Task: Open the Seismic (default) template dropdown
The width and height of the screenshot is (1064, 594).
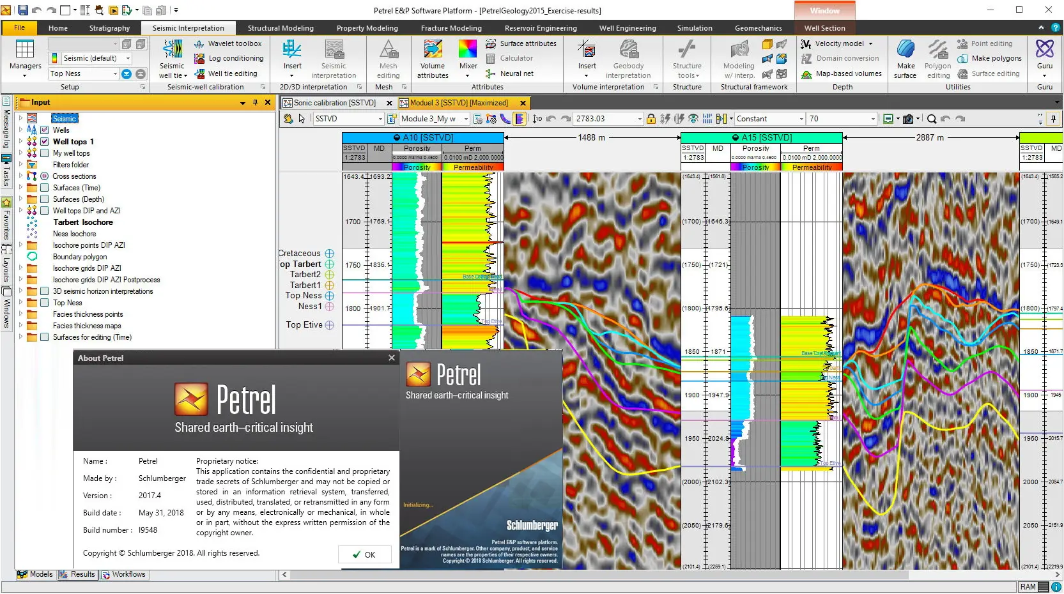Action: click(128, 58)
